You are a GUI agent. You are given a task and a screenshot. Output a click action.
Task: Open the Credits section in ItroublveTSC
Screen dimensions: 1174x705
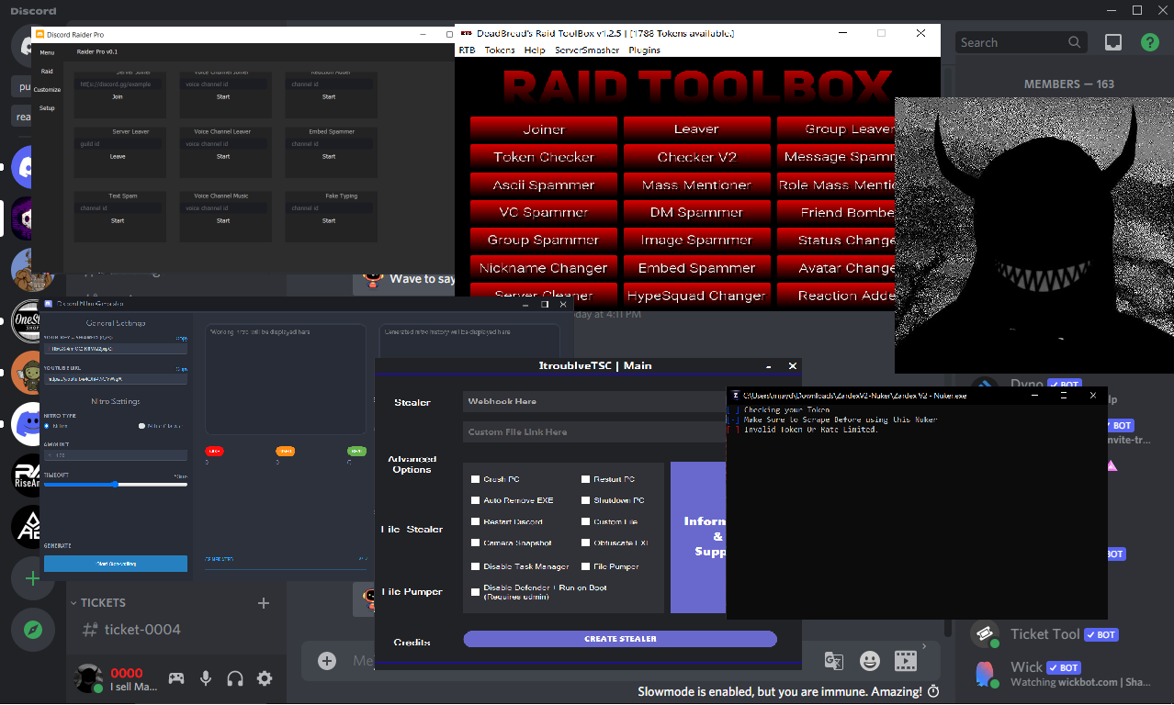click(x=412, y=642)
